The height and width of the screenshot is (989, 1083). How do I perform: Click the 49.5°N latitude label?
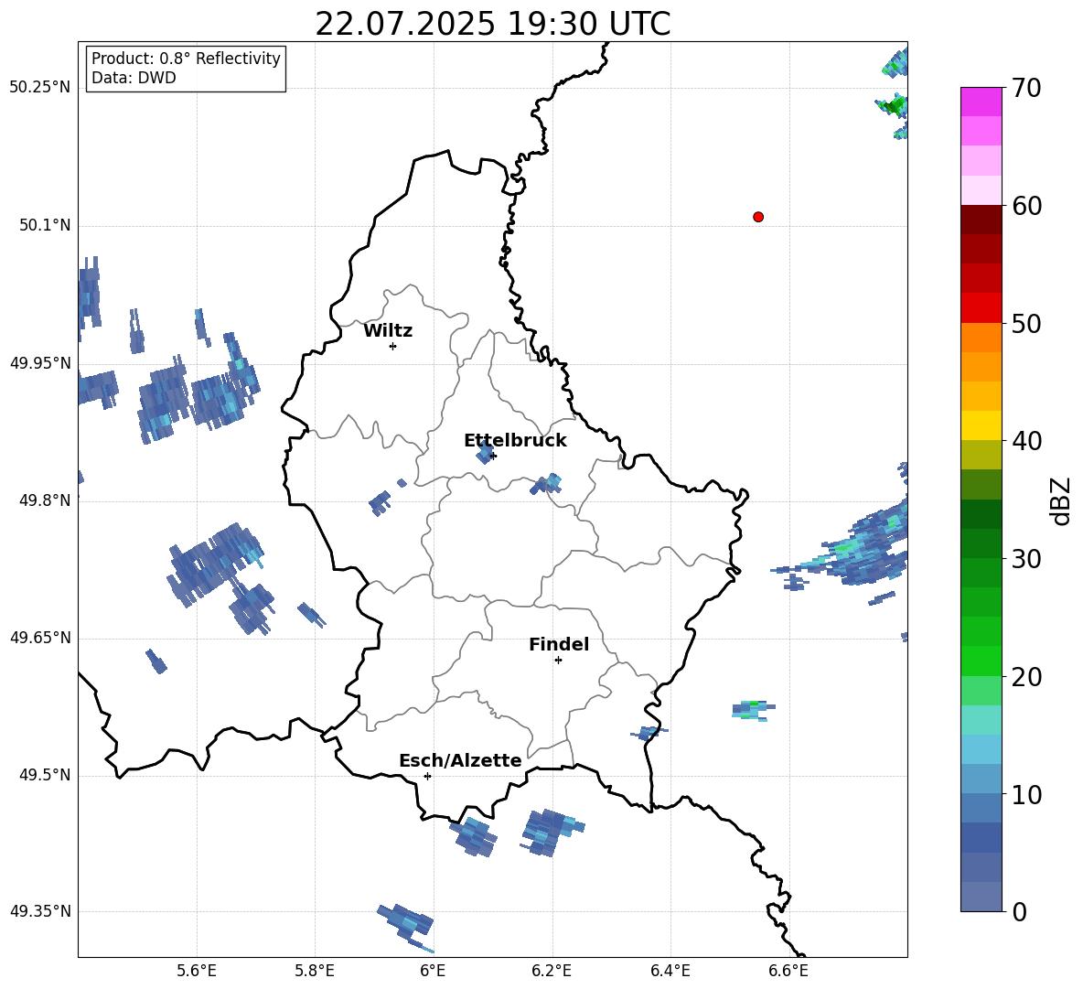tap(45, 775)
